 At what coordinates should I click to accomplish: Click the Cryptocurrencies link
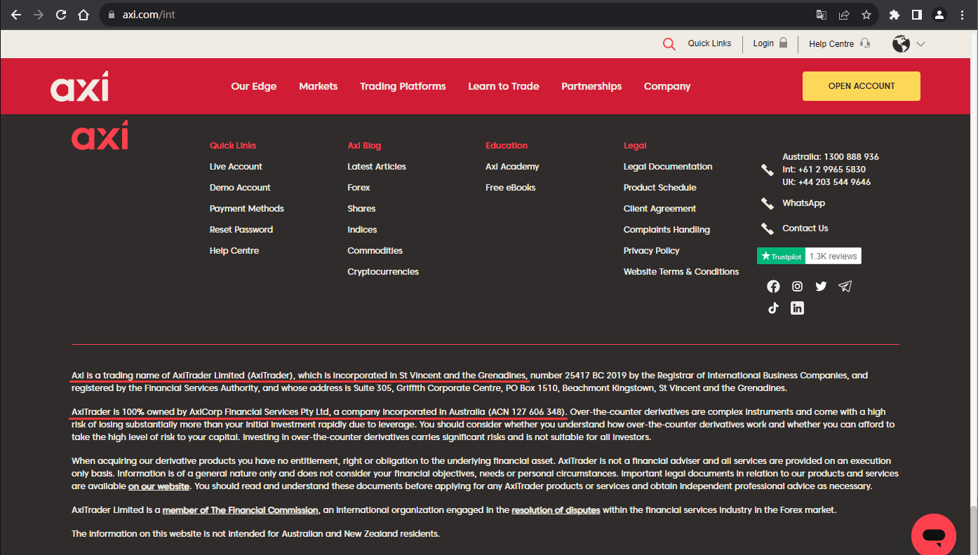383,272
